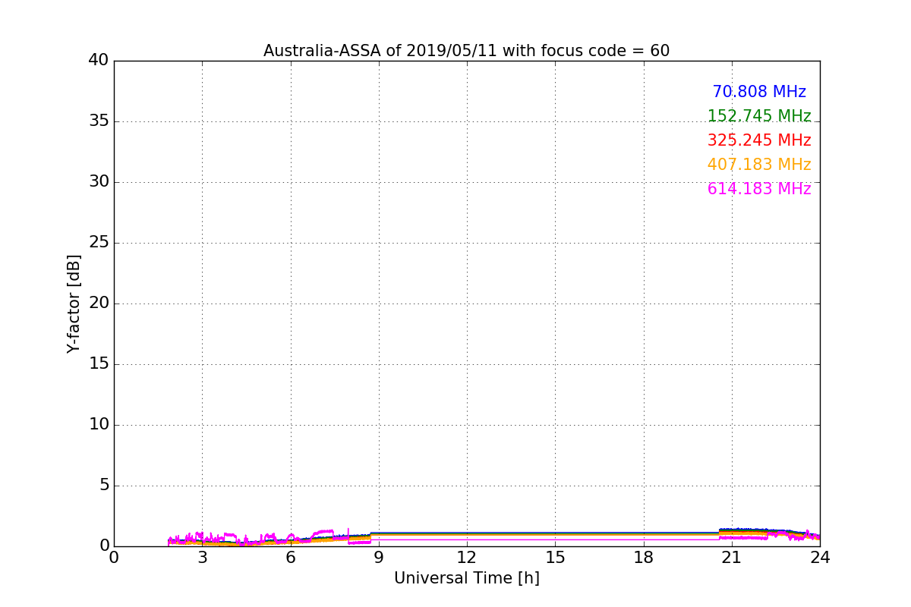Click the y-axis tick label 20

pos(99,303)
